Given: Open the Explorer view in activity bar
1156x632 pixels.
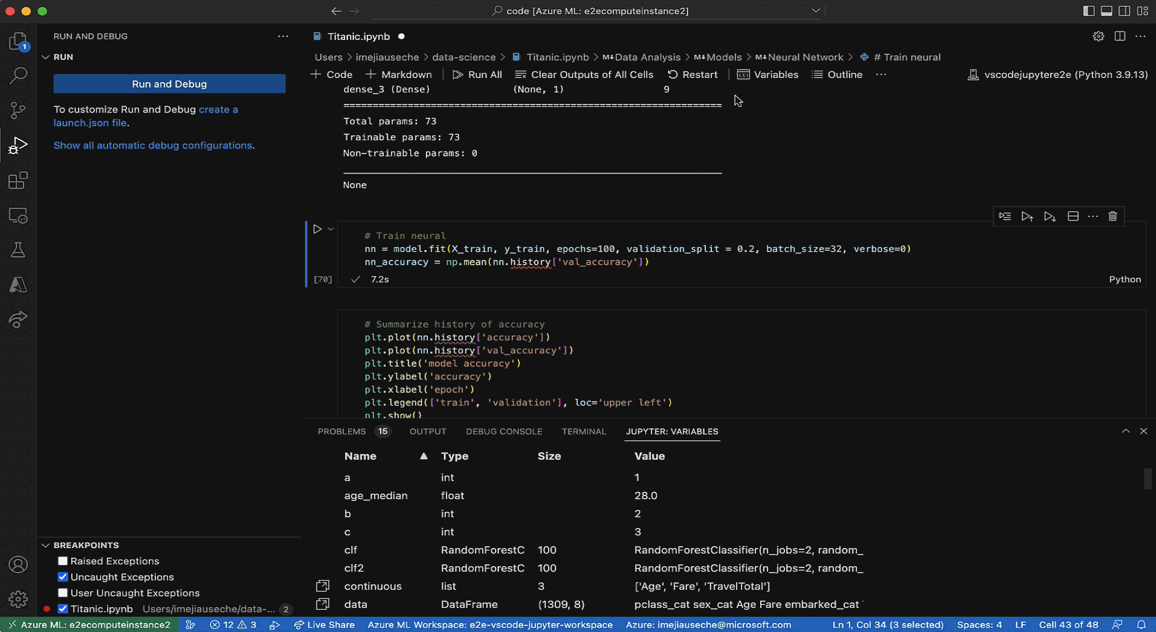Looking at the screenshot, I should pos(18,41).
